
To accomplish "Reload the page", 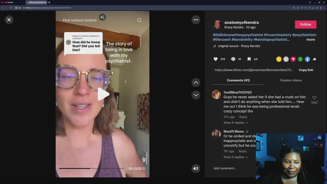I will (11, 8).
